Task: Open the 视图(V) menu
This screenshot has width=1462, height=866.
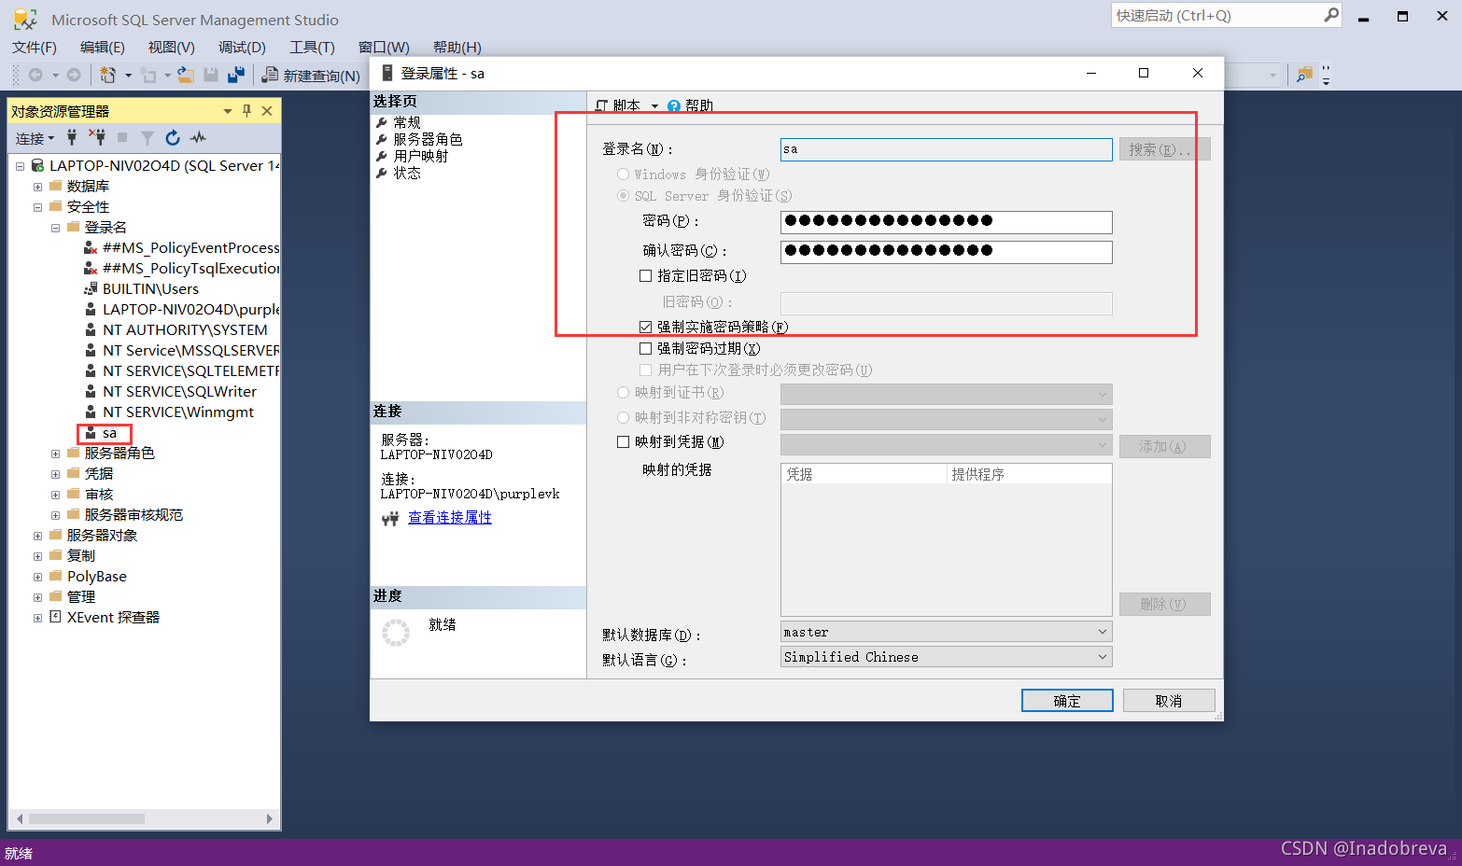Action: coord(172,47)
